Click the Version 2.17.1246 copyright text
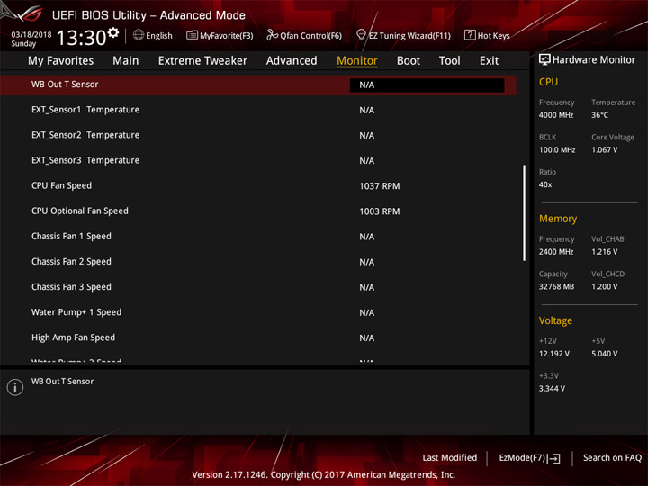 point(324,474)
